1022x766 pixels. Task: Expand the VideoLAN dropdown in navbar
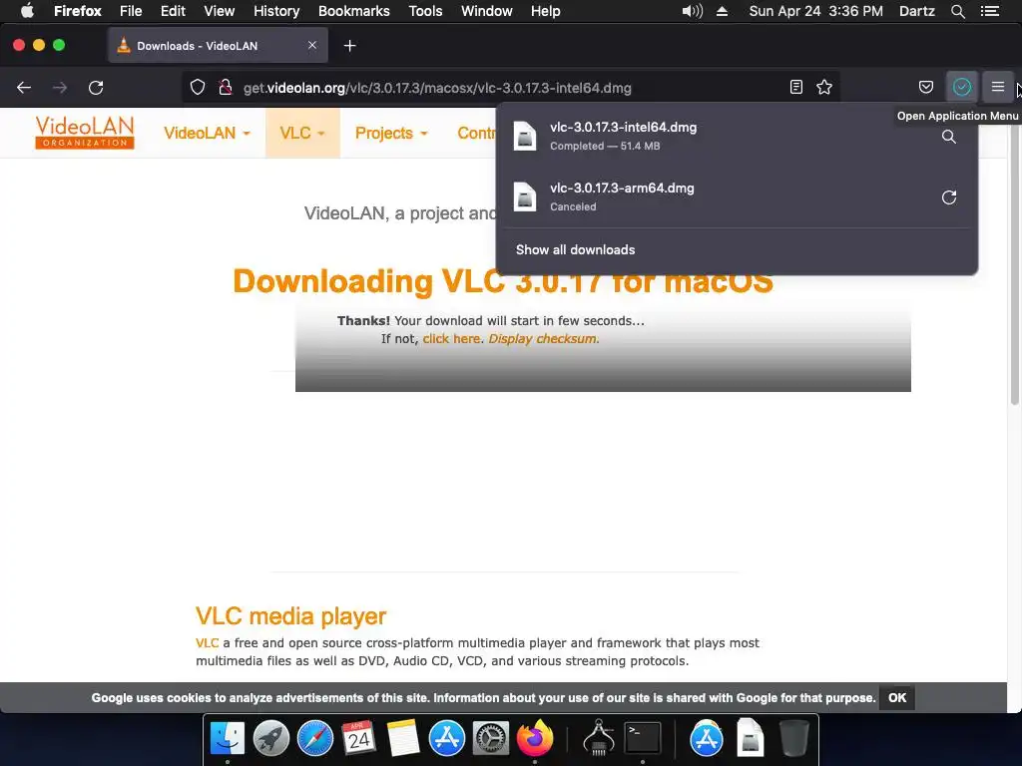[207, 133]
